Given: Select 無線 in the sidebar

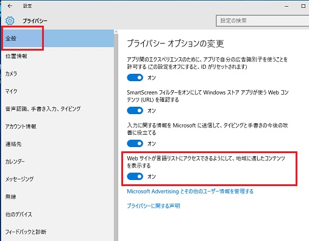Looking at the screenshot, I should 58,196.
